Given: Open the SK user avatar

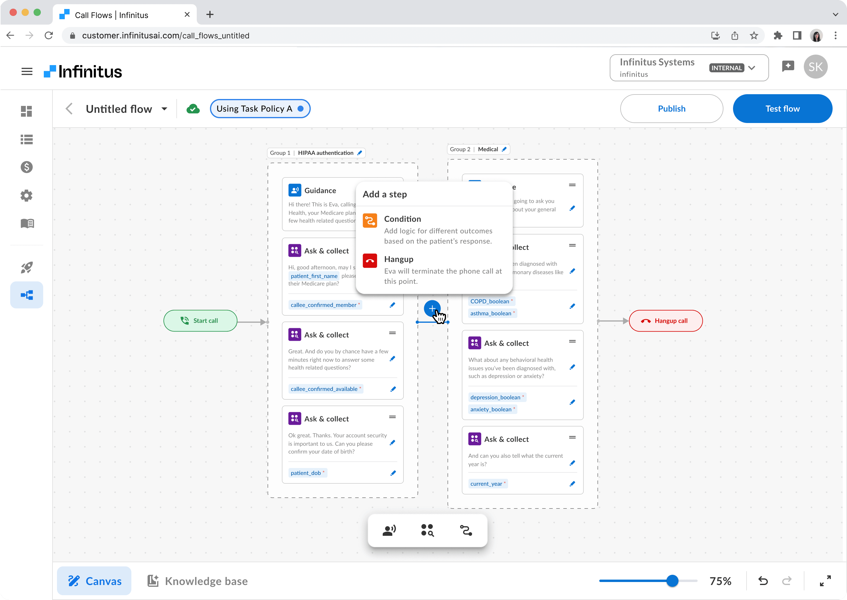Looking at the screenshot, I should click(x=815, y=67).
